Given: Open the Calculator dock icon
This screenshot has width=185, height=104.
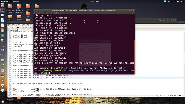Looking at the screenshot, I should (3, 70).
